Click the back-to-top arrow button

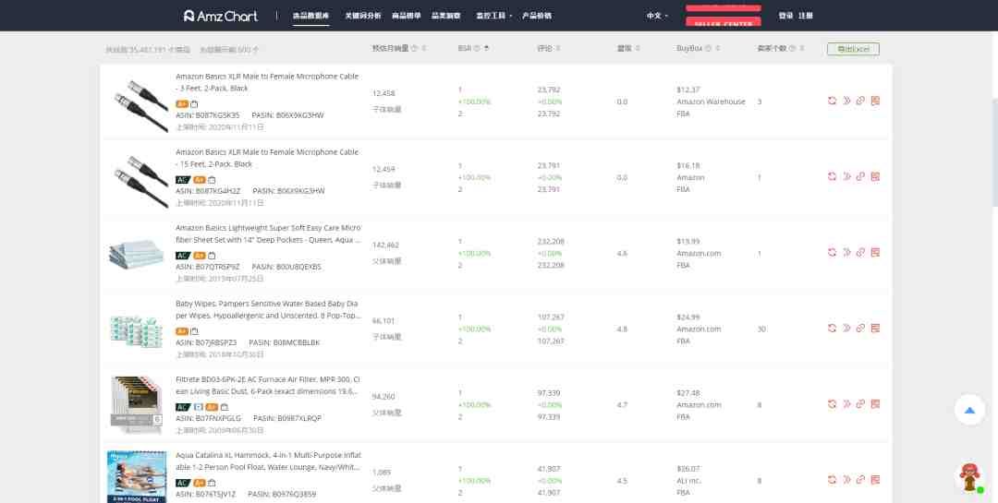[969, 410]
